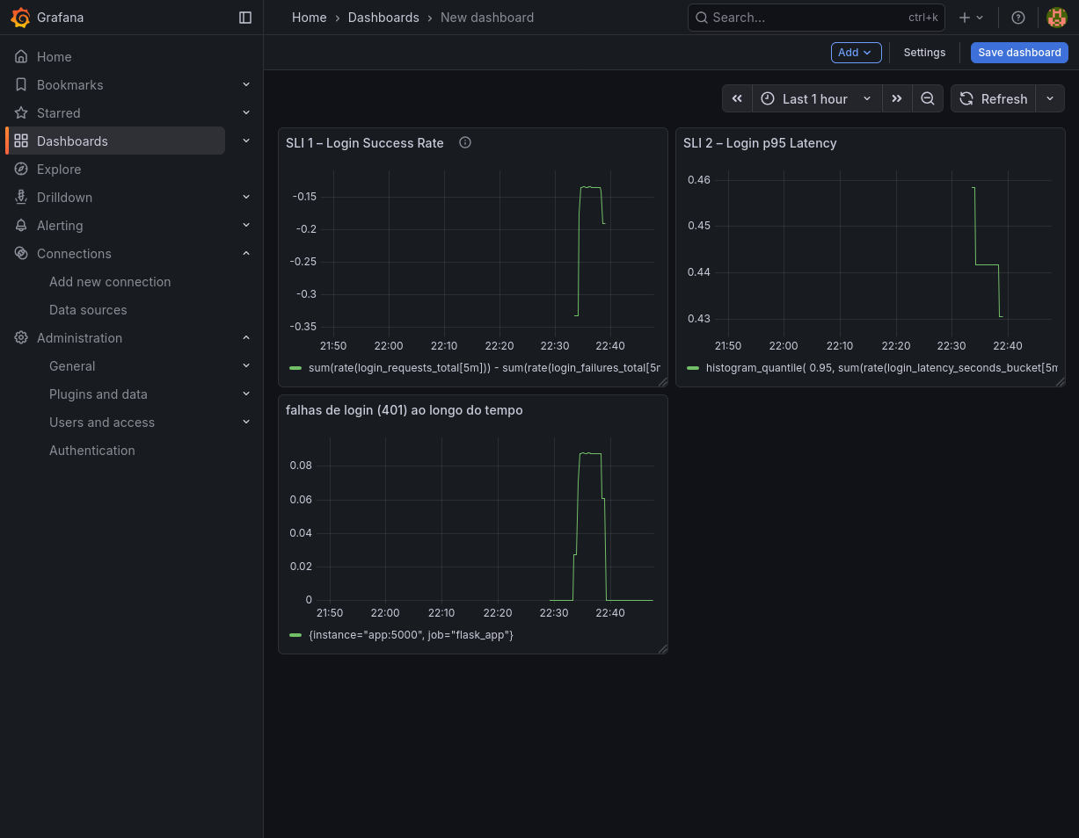The image size is (1079, 838).
Task: Click the Grafana logo icon
Action: point(20,18)
